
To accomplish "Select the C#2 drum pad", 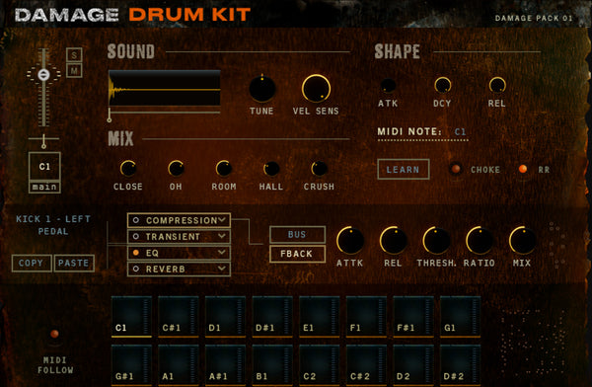I will coord(366,365).
